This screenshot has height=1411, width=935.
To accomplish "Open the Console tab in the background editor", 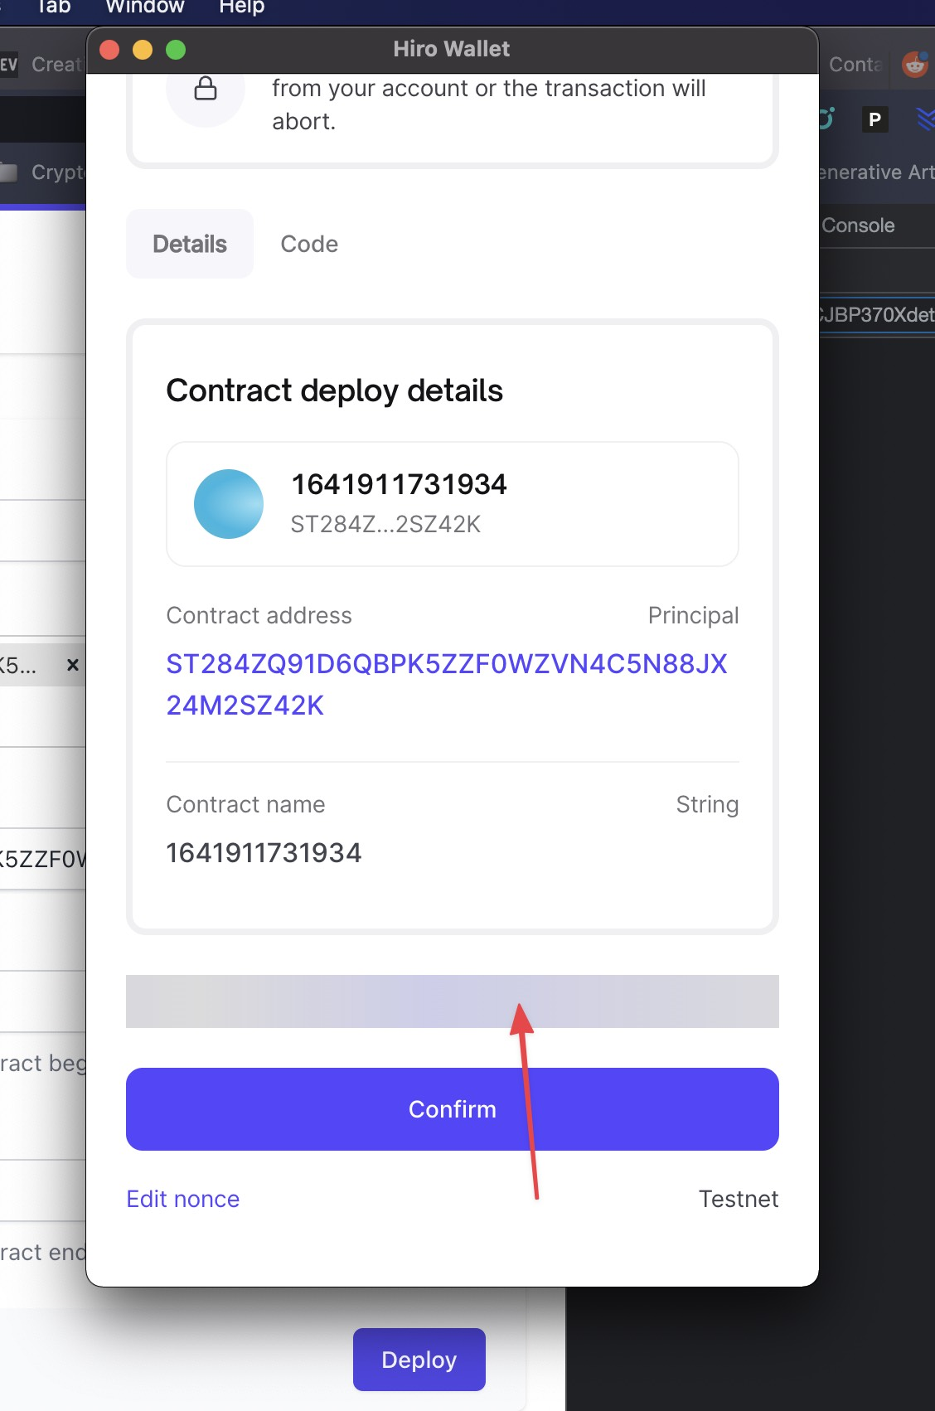I will [858, 225].
